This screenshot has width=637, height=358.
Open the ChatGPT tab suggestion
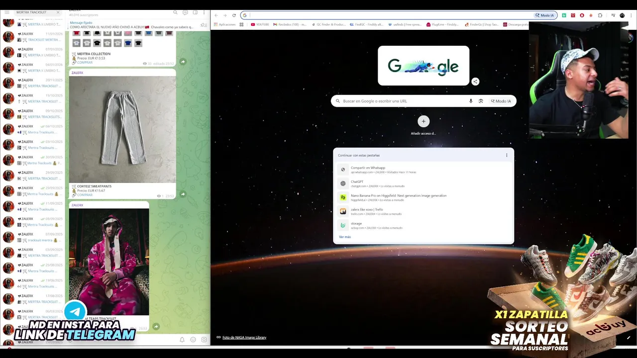coord(424,183)
